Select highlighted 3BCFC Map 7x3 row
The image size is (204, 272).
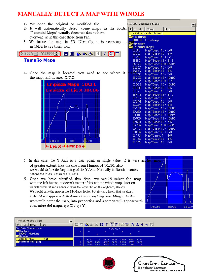pyautogui.click(x=44, y=239)
